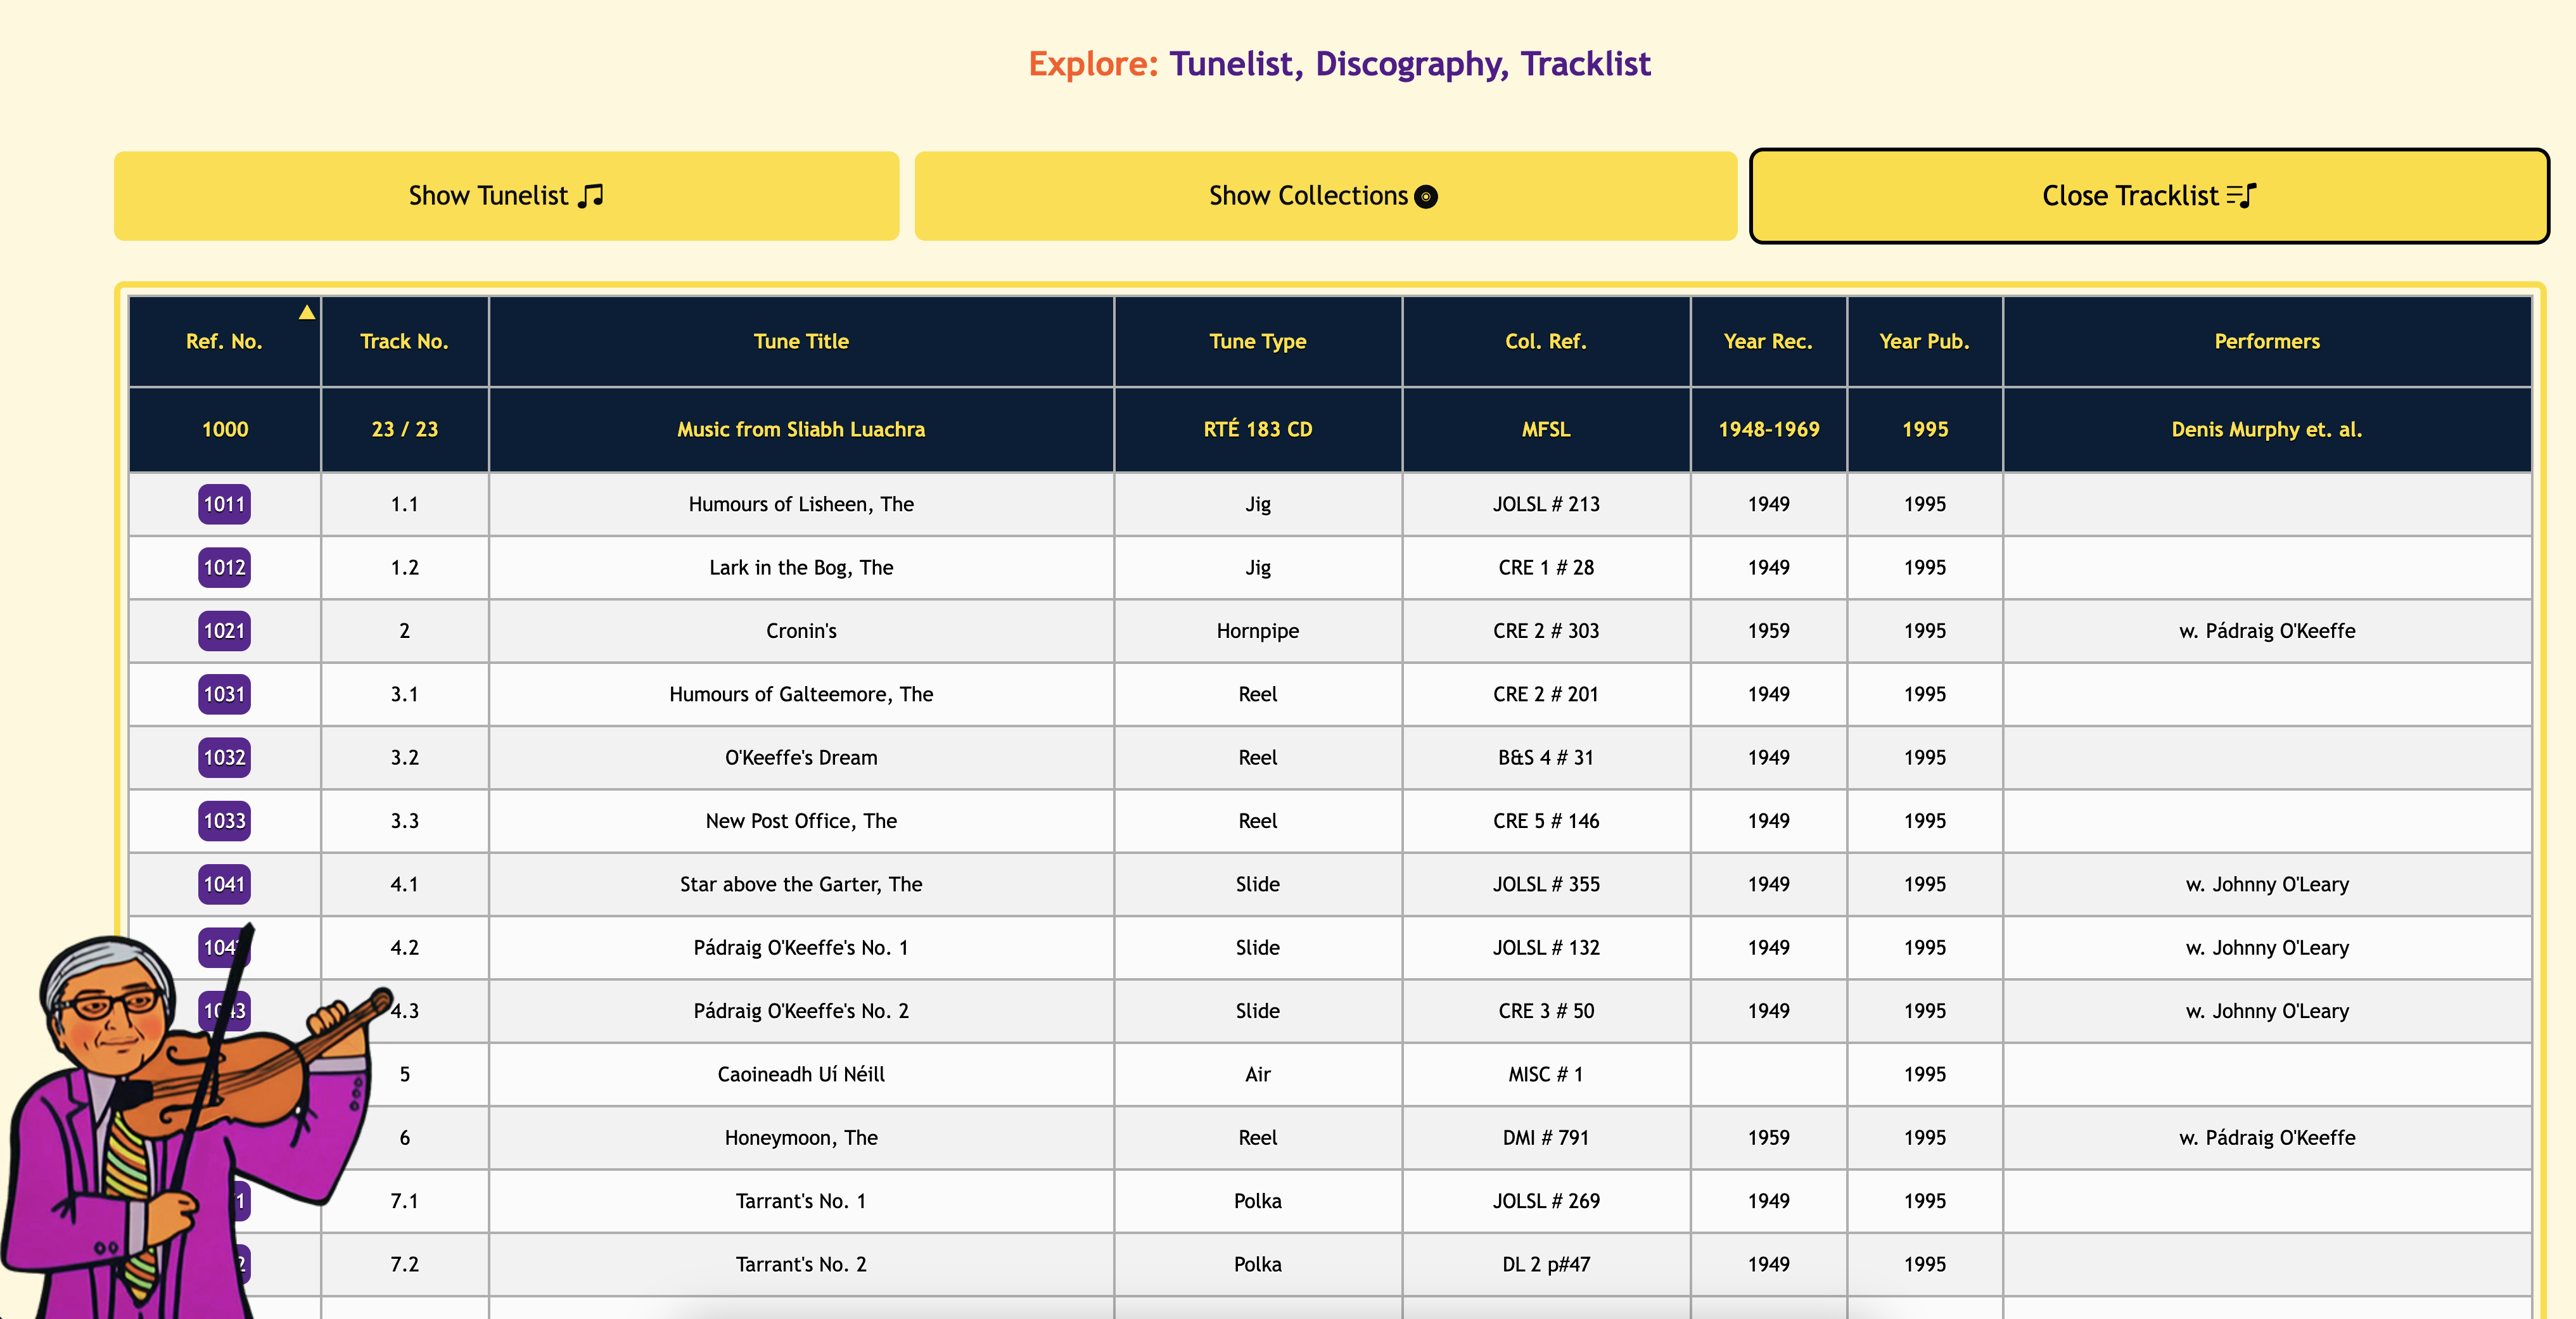This screenshot has width=2576, height=1319.
Task: Sort by the Ref. No. column header
Action: tap(224, 341)
